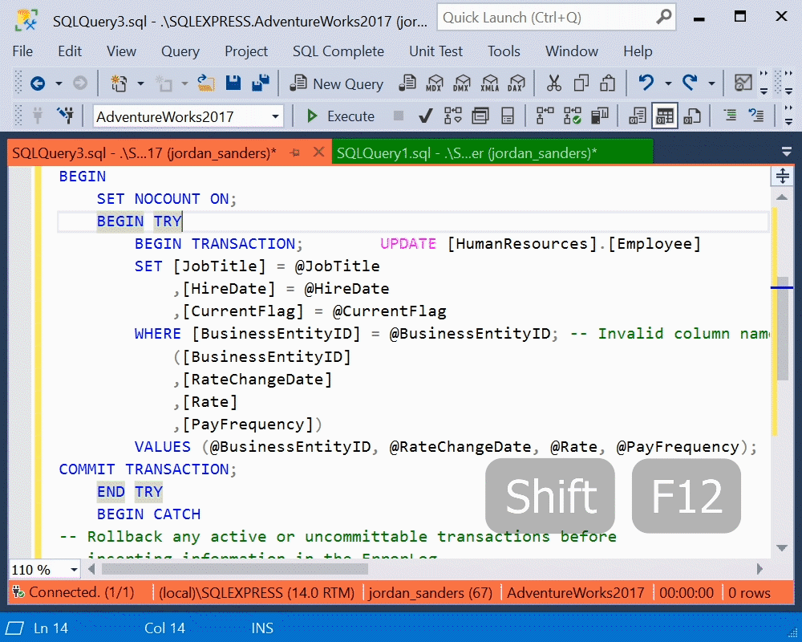The height and width of the screenshot is (642, 802).
Task: Toggle Include Live Query Statistics
Action: pos(573,116)
